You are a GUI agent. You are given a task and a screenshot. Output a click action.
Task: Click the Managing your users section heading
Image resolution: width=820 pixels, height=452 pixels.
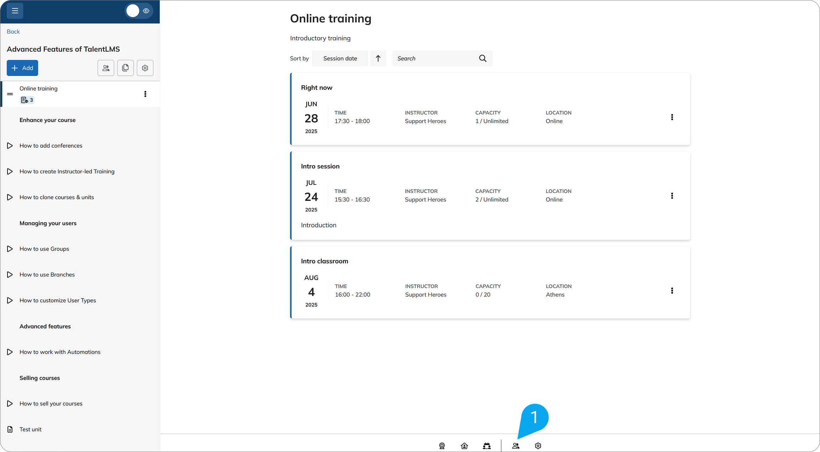(x=48, y=223)
